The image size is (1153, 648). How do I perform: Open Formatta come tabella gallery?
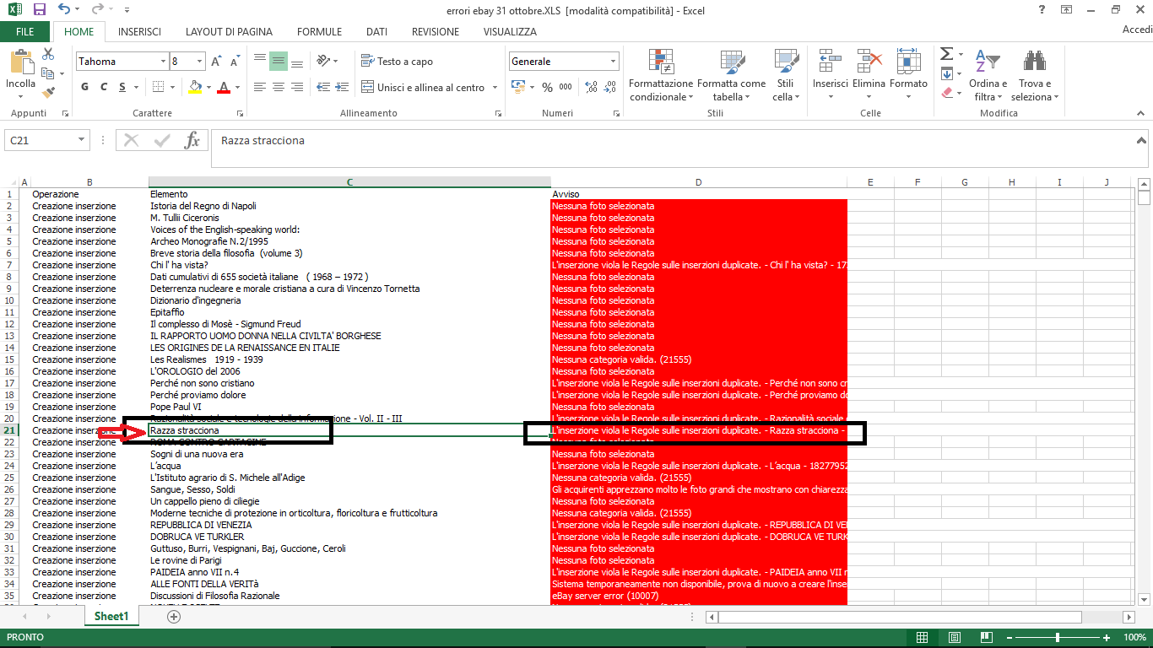coord(732,75)
